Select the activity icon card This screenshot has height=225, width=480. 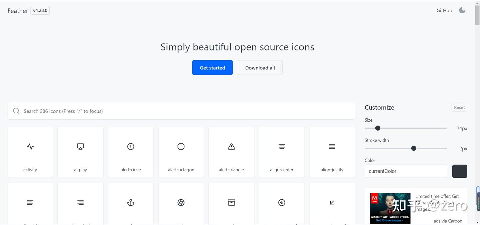[30, 152]
